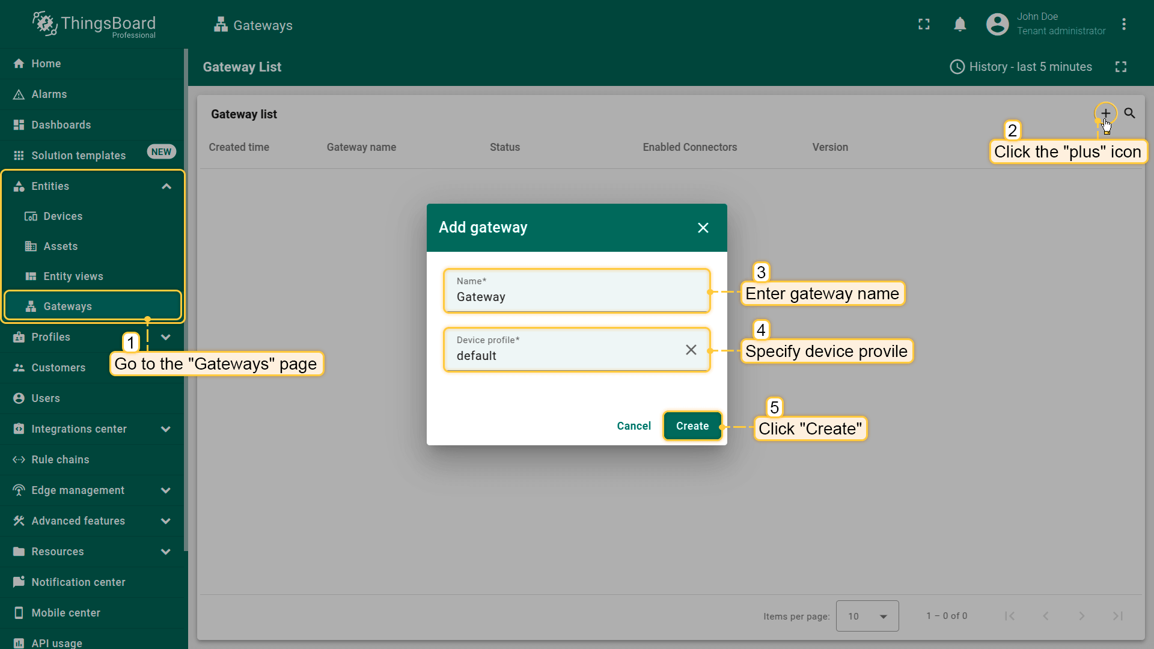Open the Dashboards page
The width and height of the screenshot is (1154, 649).
tap(61, 125)
